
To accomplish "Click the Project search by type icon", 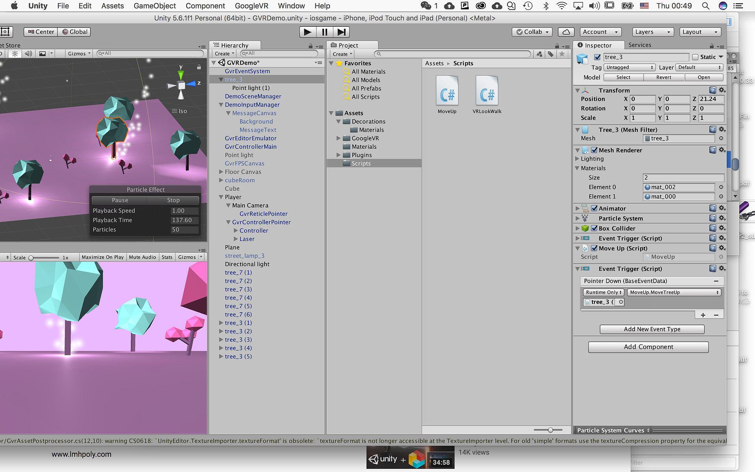I will coord(539,54).
